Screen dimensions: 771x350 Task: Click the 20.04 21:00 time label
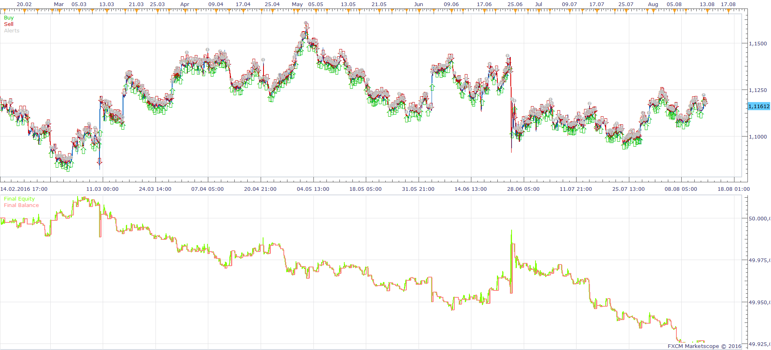pos(260,189)
